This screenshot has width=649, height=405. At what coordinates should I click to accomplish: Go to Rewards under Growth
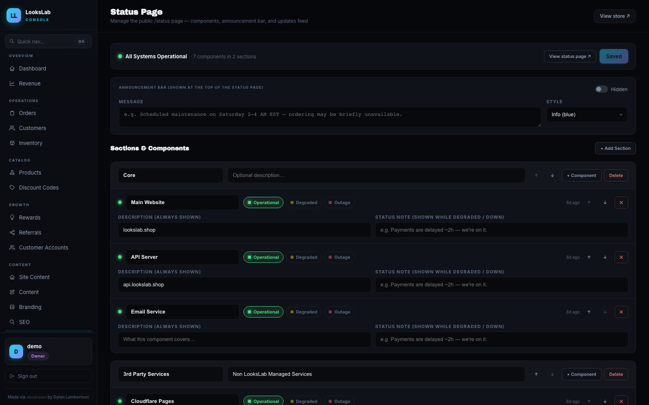tap(48, 217)
